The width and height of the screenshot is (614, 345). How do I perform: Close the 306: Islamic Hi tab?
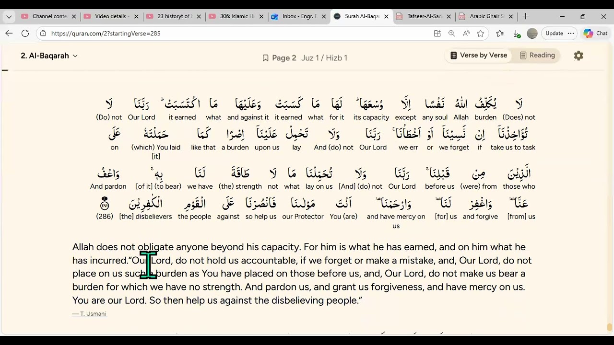tap(261, 16)
